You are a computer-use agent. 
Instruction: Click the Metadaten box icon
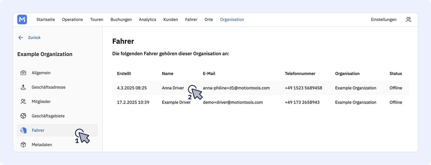(23, 145)
